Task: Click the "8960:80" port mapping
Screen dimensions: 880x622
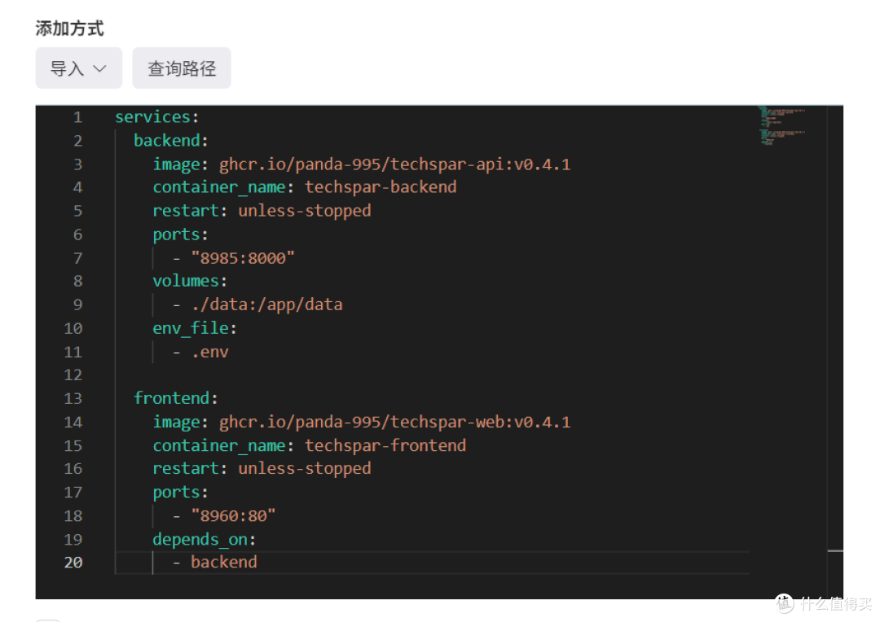Action: [x=233, y=515]
